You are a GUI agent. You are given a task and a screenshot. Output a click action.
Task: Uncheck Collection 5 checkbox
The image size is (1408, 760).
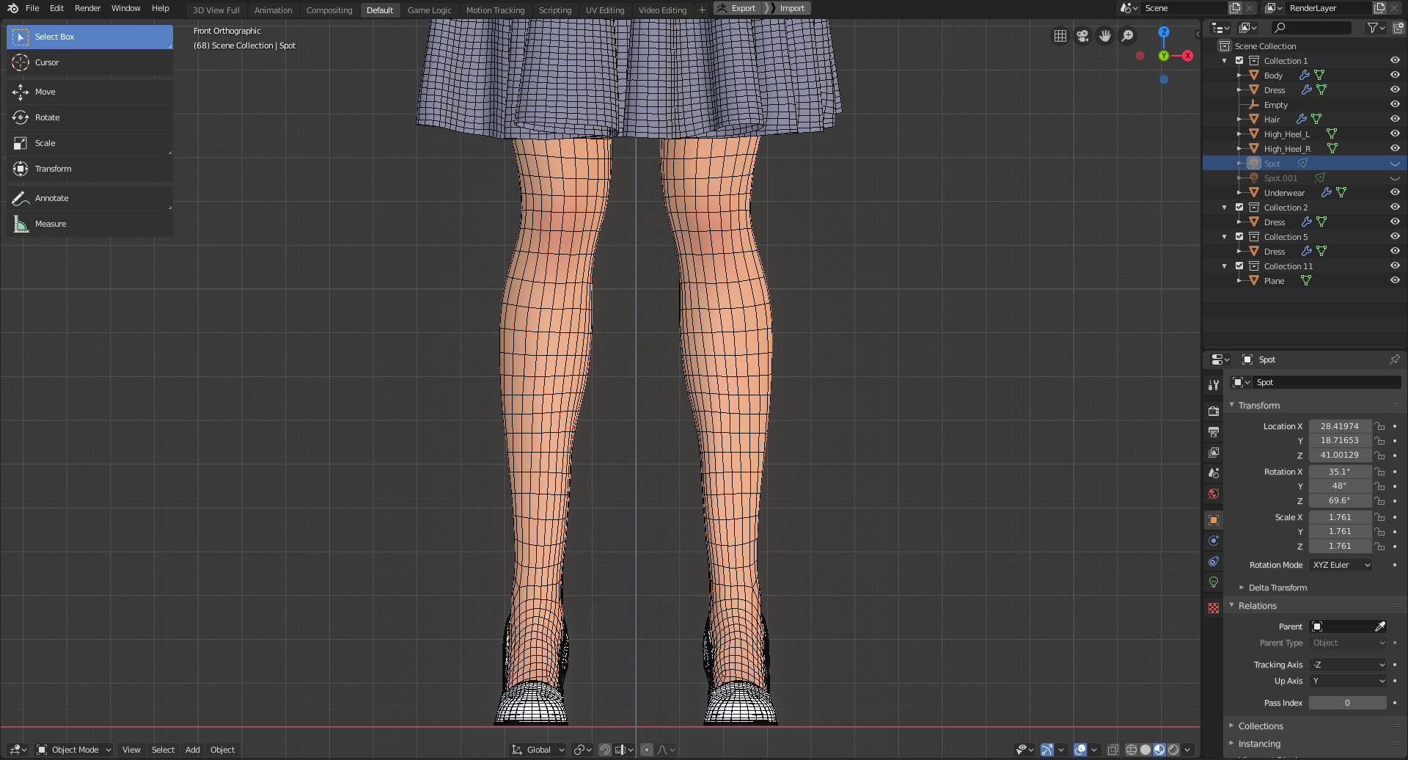(x=1239, y=236)
